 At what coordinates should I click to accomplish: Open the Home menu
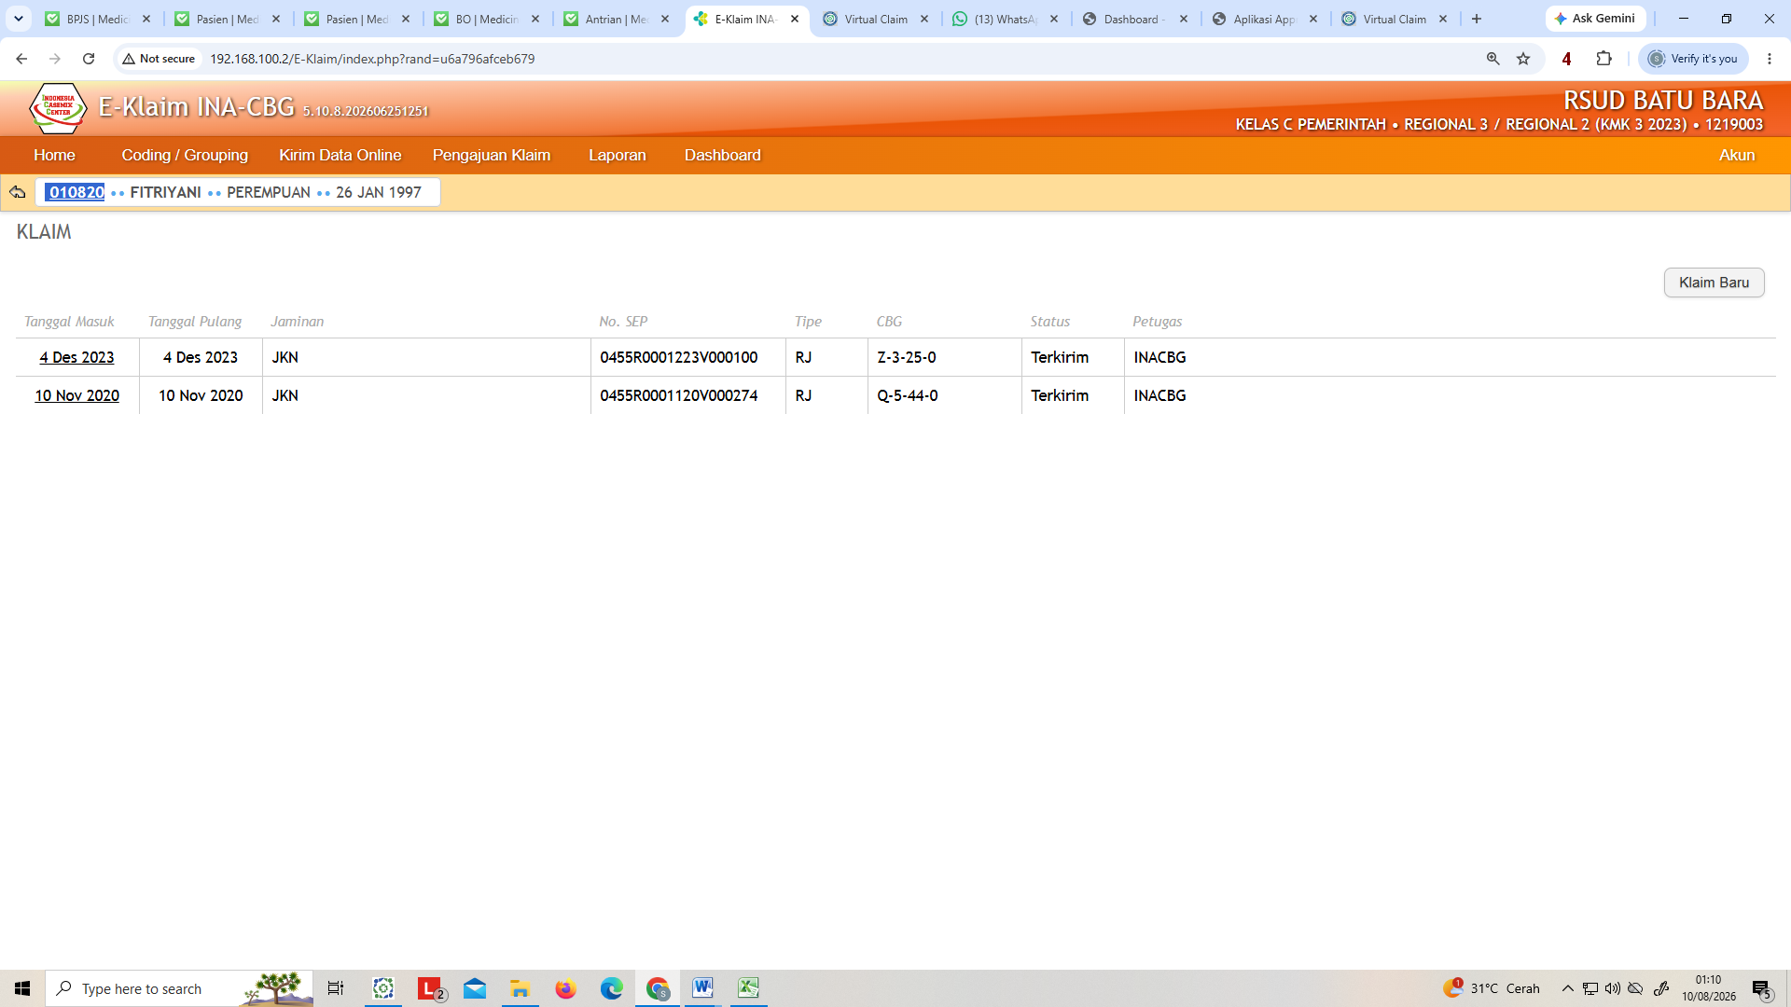coord(54,156)
